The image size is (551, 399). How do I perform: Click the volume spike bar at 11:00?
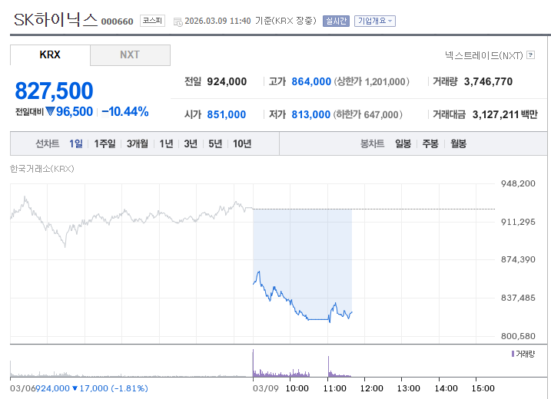pos(329,367)
